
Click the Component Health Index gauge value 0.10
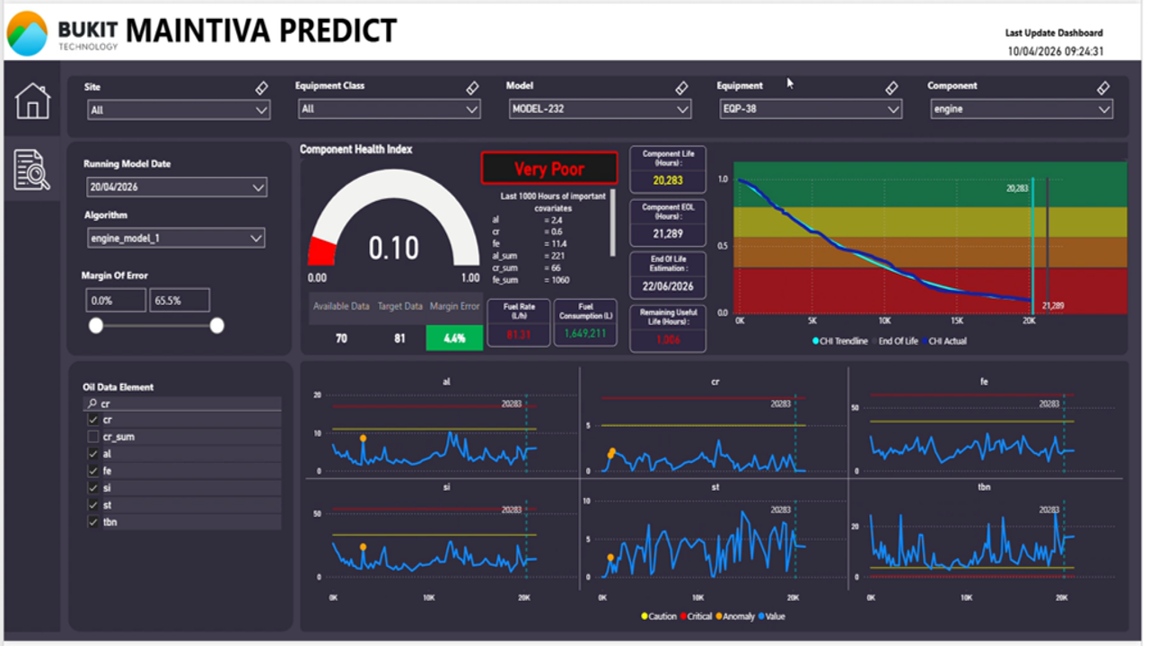coord(393,249)
